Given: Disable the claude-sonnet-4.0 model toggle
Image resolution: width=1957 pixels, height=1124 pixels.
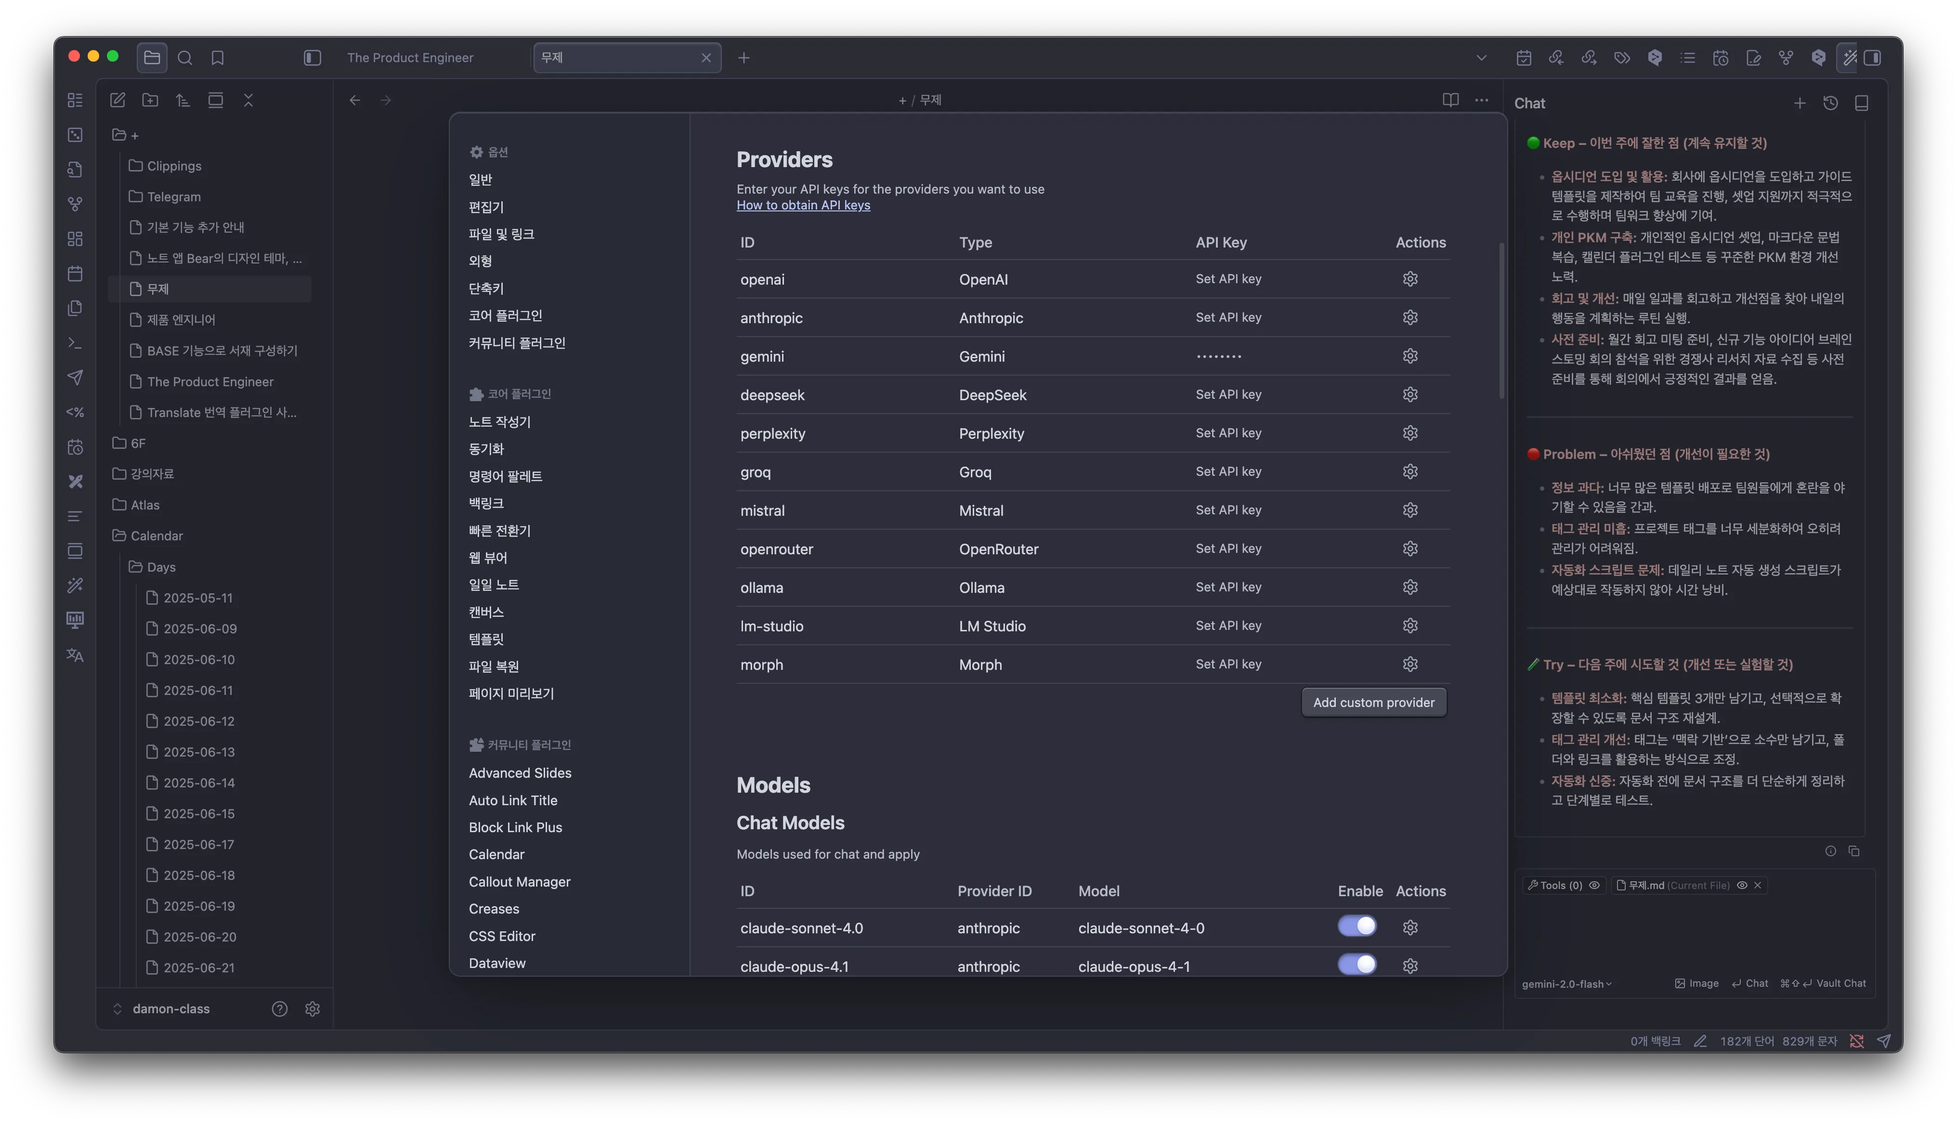Looking at the screenshot, I should (1357, 927).
